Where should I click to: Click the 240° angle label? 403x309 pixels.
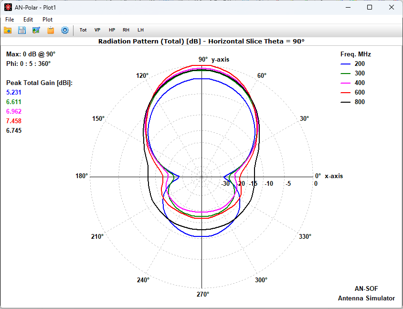143,280
